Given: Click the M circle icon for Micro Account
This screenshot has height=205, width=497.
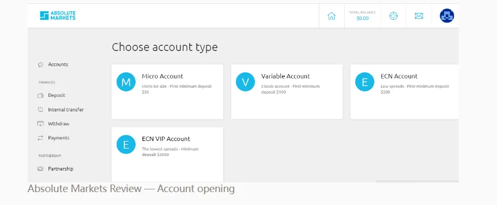Looking at the screenshot, I should click(126, 82).
